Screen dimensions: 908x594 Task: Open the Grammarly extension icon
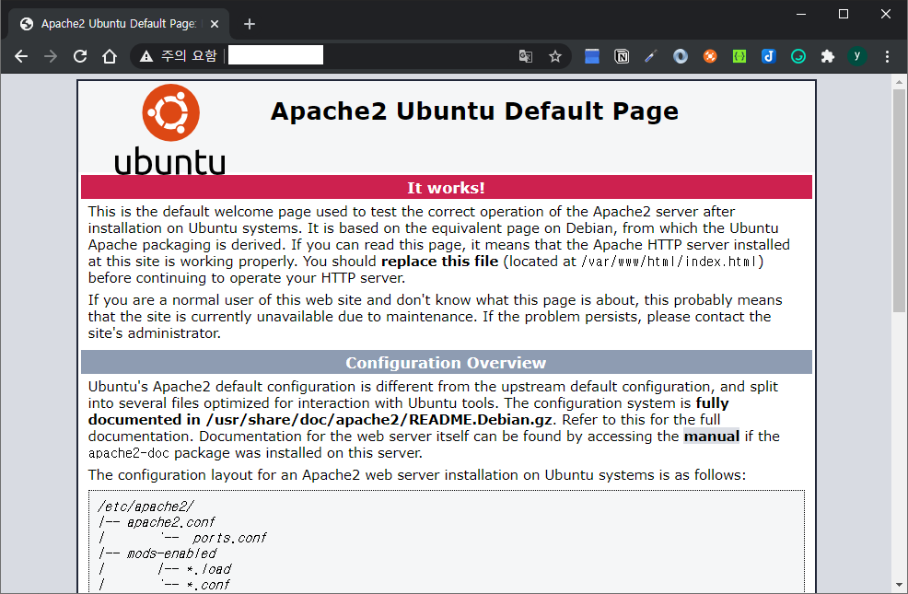coord(798,56)
